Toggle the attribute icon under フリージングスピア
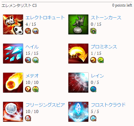The height and width of the screenshot is (126, 134). [28, 118]
